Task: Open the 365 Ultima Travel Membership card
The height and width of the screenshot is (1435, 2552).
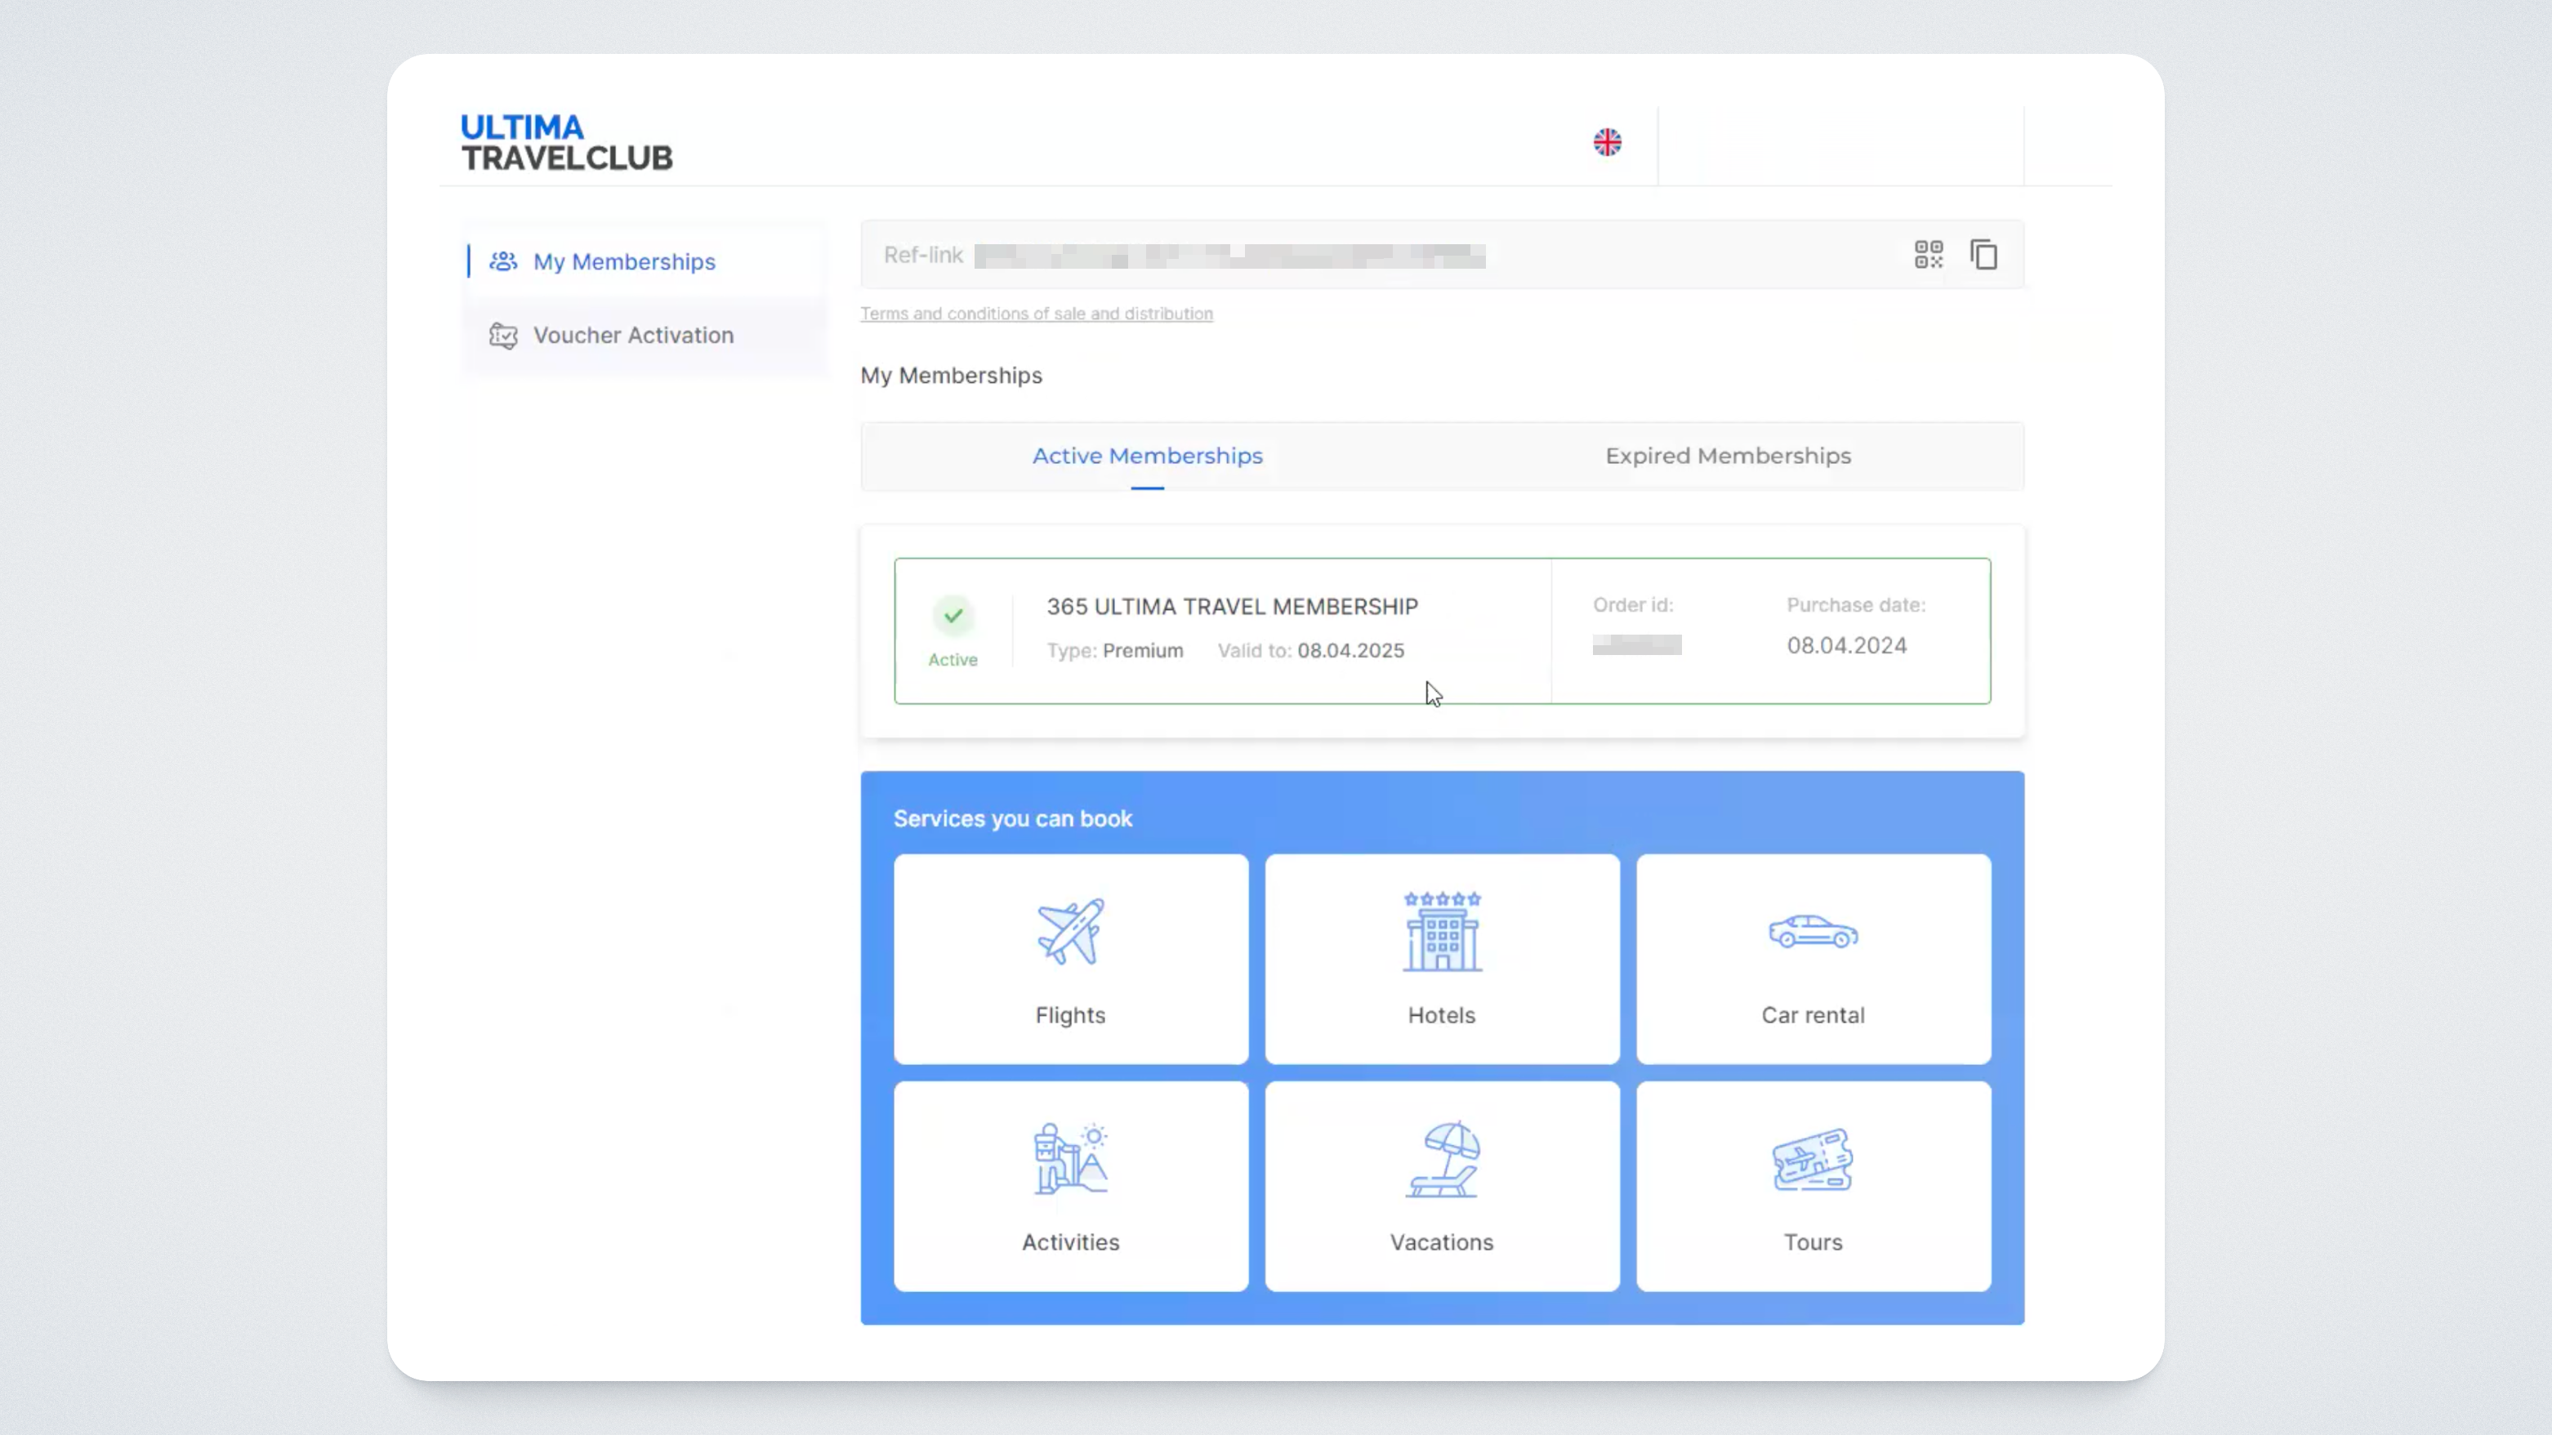Action: (x=1231, y=606)
